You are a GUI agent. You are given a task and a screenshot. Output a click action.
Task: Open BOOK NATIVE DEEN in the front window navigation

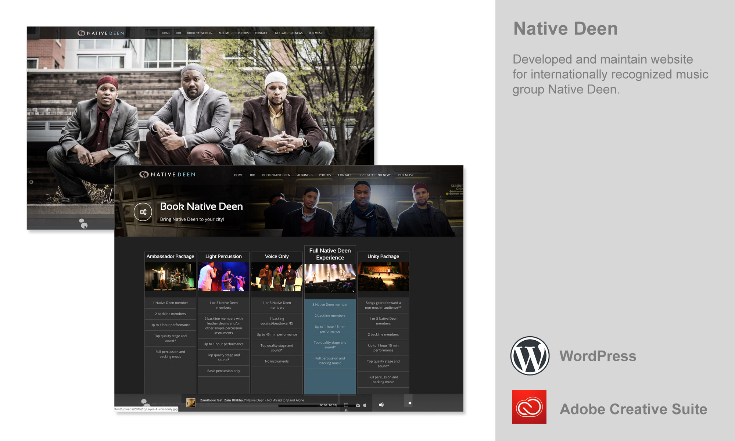click(276, 175)
